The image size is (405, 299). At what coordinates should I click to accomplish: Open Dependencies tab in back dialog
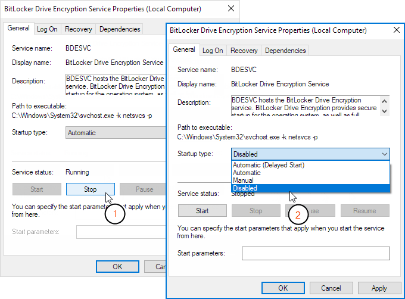tap(120, 29)
